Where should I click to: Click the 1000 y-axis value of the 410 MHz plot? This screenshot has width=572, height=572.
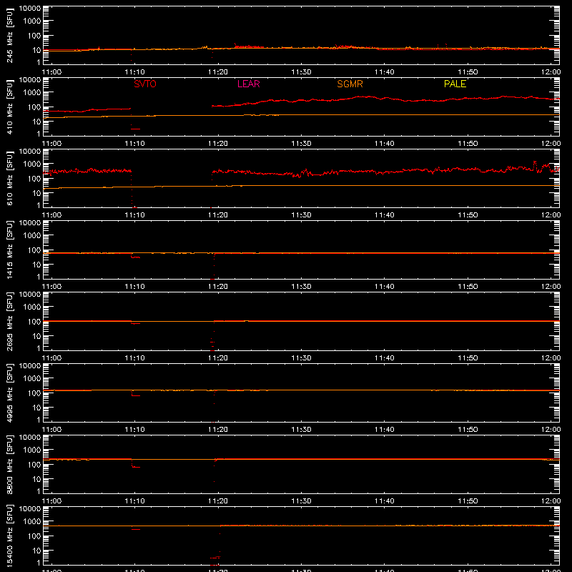coord(32,93)
